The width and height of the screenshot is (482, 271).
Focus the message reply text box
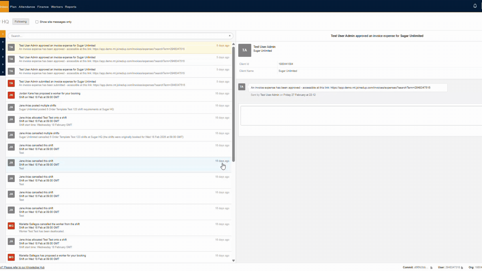(360, 116)
